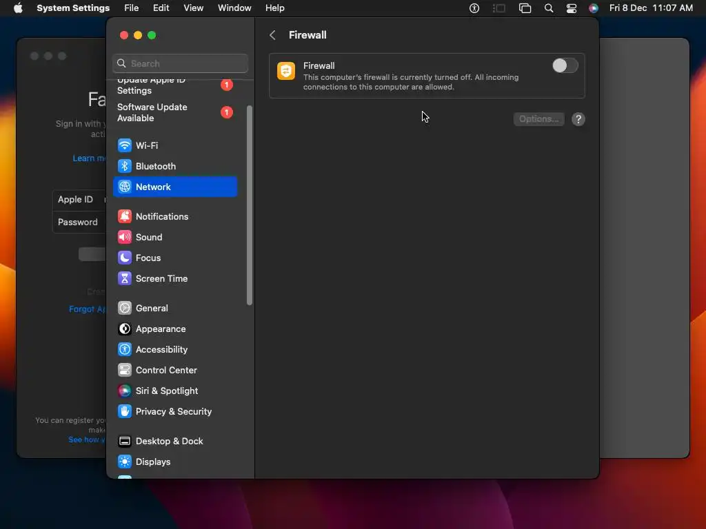The image size is (706, 529).
Task: Open Screen Time via hourglass icon
Action: [x=125, y=278]
